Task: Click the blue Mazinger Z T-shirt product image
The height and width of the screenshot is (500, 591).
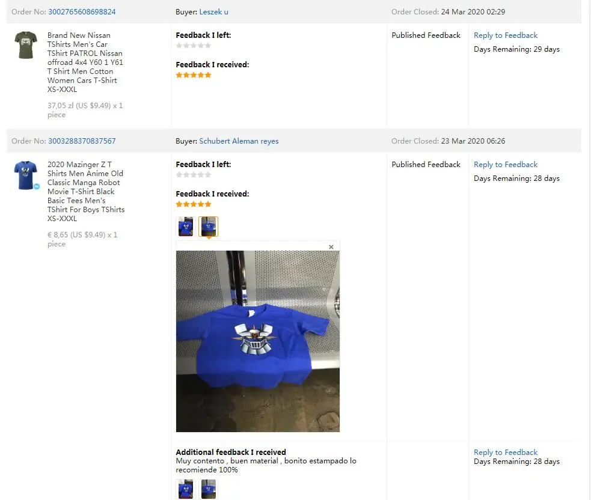Action: point(26,175)
